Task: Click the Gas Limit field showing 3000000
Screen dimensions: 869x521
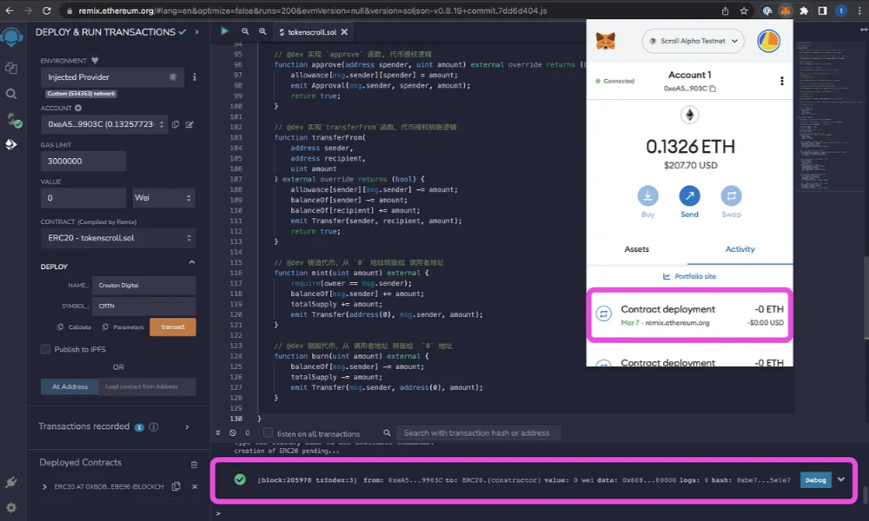Action: [83, 162]
